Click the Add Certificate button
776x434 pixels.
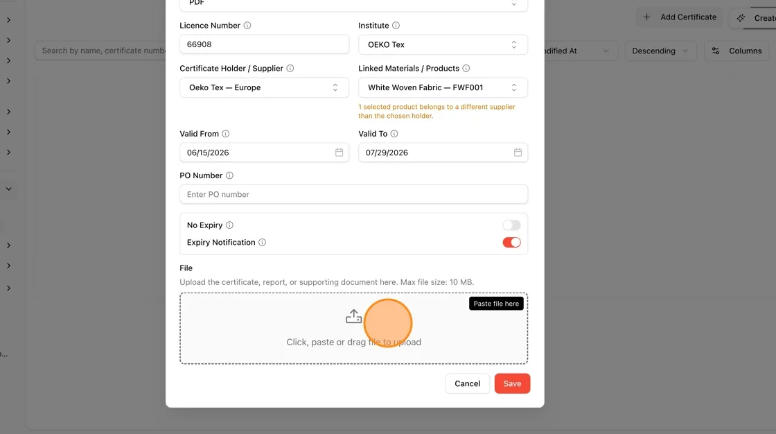(x=681, y=17)
